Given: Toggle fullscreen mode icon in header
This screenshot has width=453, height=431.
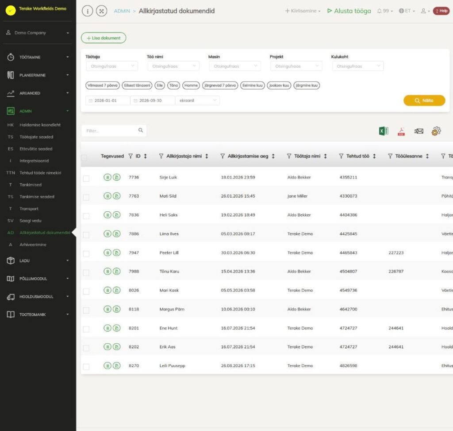Looking at the screenshot, I should click(101, 11).
